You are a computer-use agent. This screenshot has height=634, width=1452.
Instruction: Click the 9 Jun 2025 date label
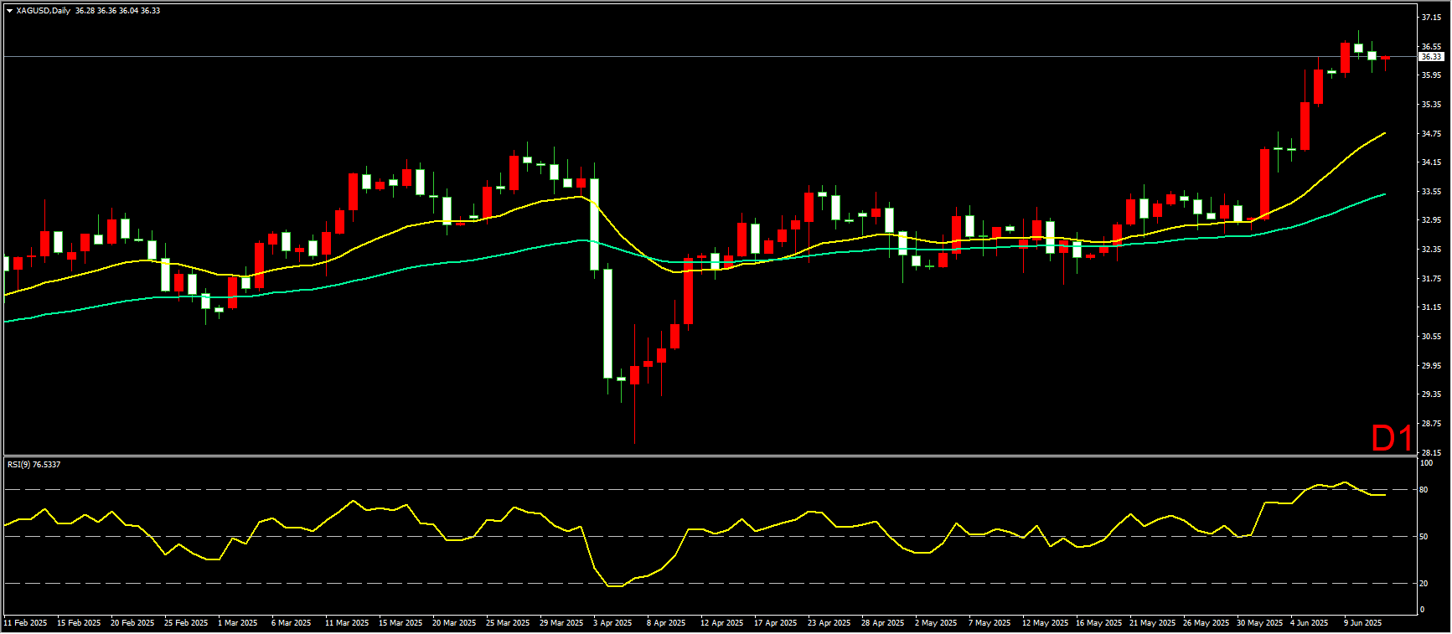click(1363, 622)
